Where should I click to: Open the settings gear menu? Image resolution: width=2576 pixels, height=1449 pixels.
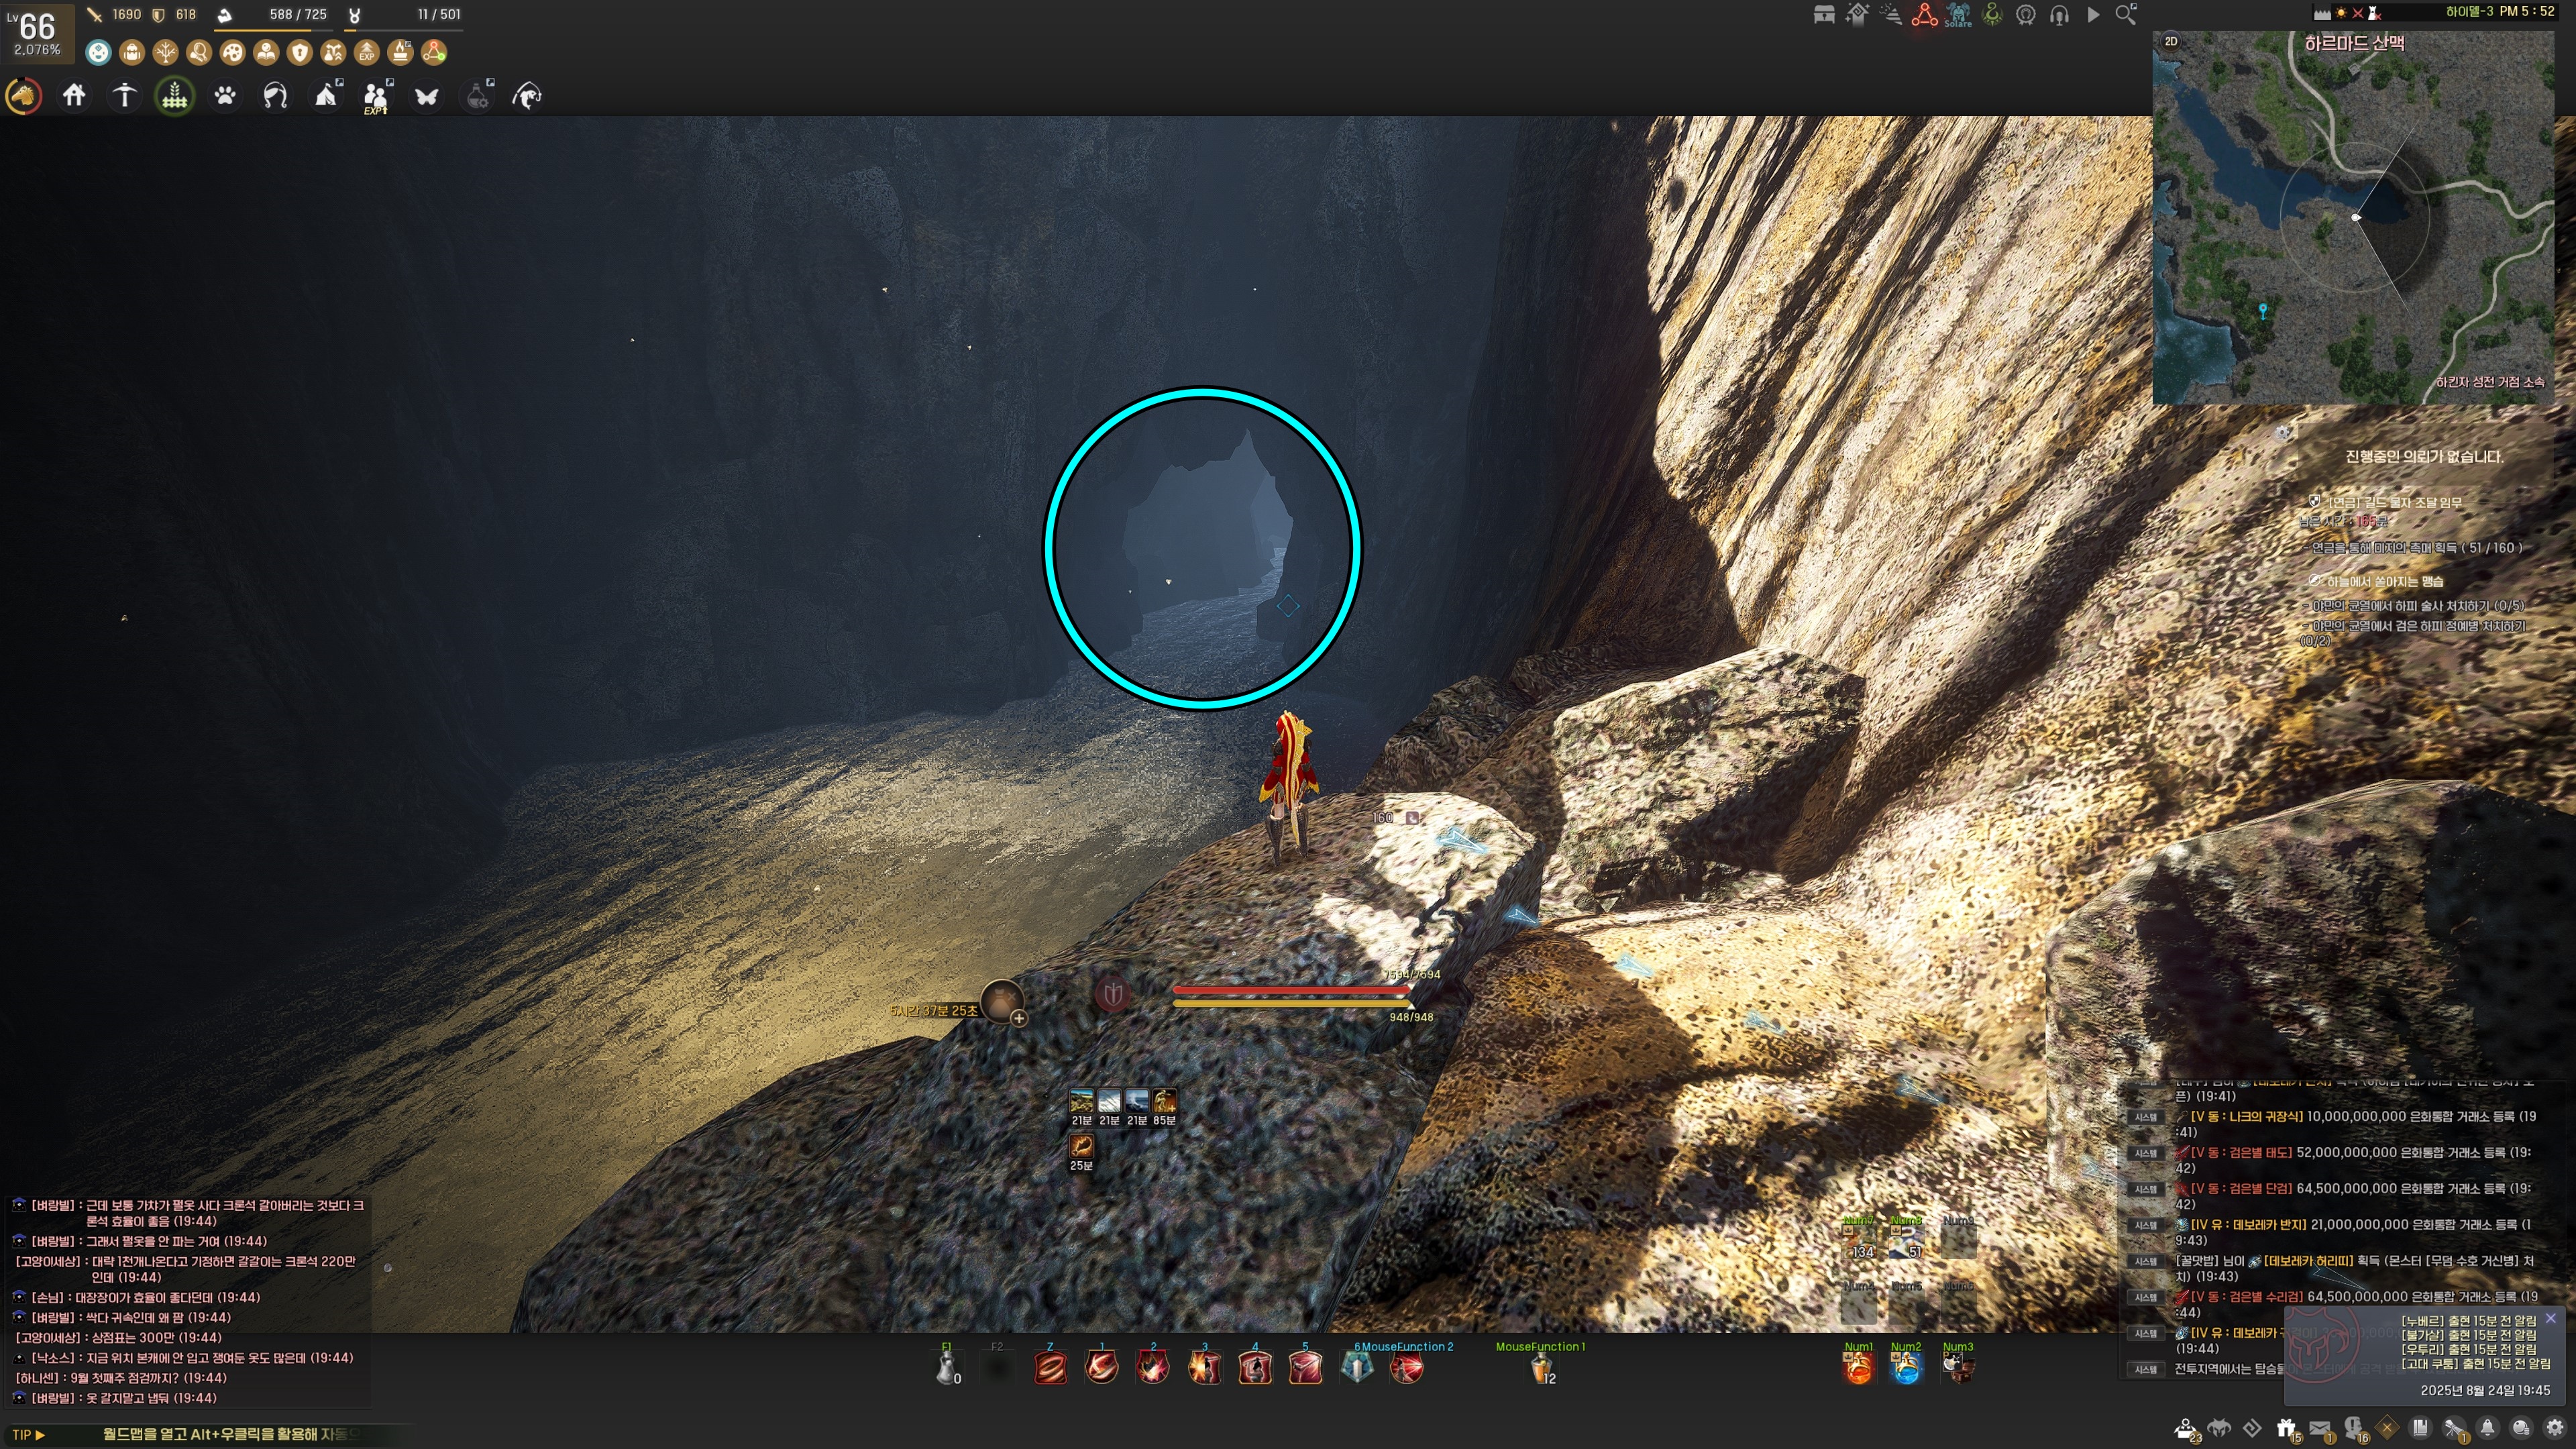point(2554,1427)
